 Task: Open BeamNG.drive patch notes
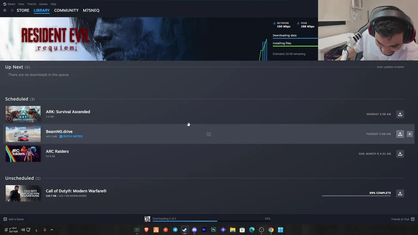(x=71, y=136)
